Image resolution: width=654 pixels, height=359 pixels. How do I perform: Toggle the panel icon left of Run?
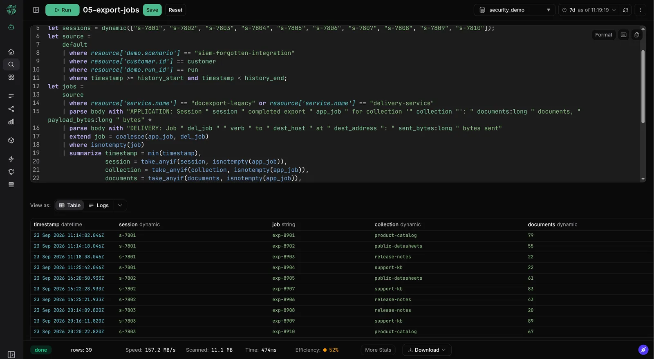pos(36,10)
